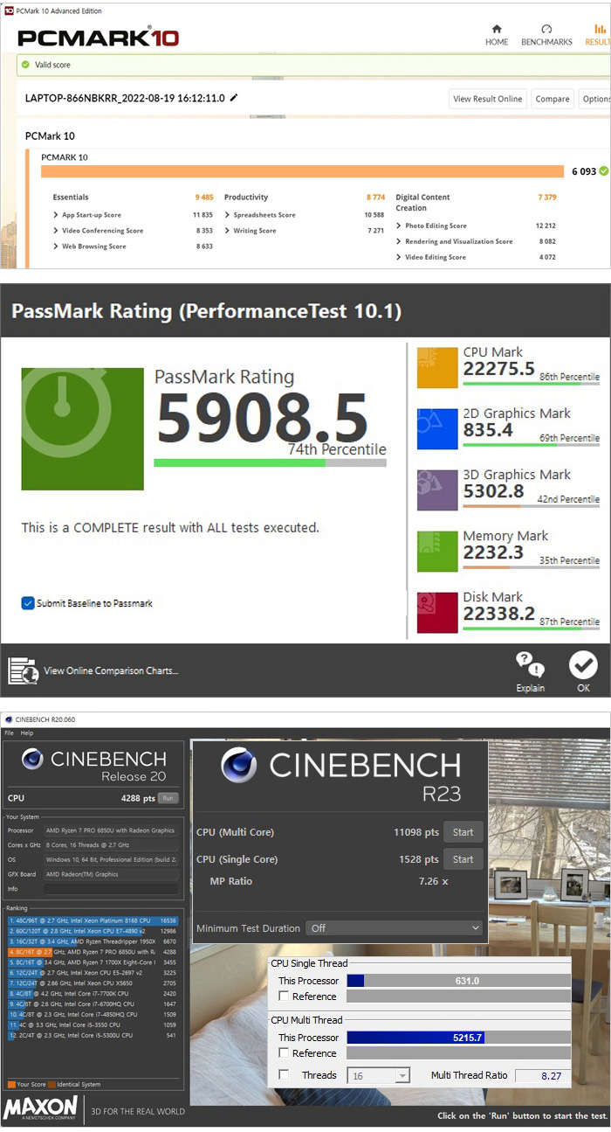Viewport: 611px width, 1132px height.
Task: Click View Result Online button
Action: point(488,99)
